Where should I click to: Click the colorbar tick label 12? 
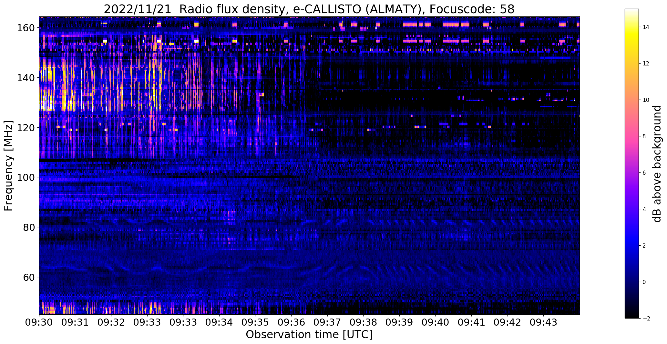(x=646, y=64)
